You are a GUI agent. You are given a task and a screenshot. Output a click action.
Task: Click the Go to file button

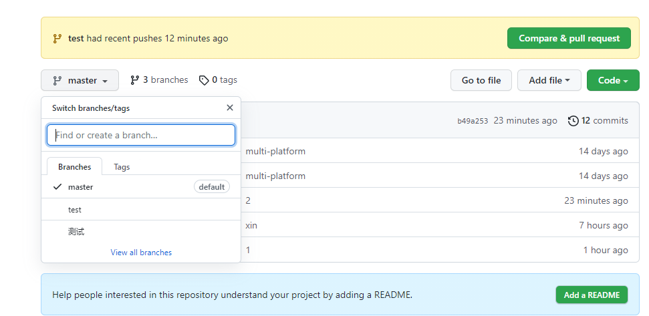coord(481,80)
